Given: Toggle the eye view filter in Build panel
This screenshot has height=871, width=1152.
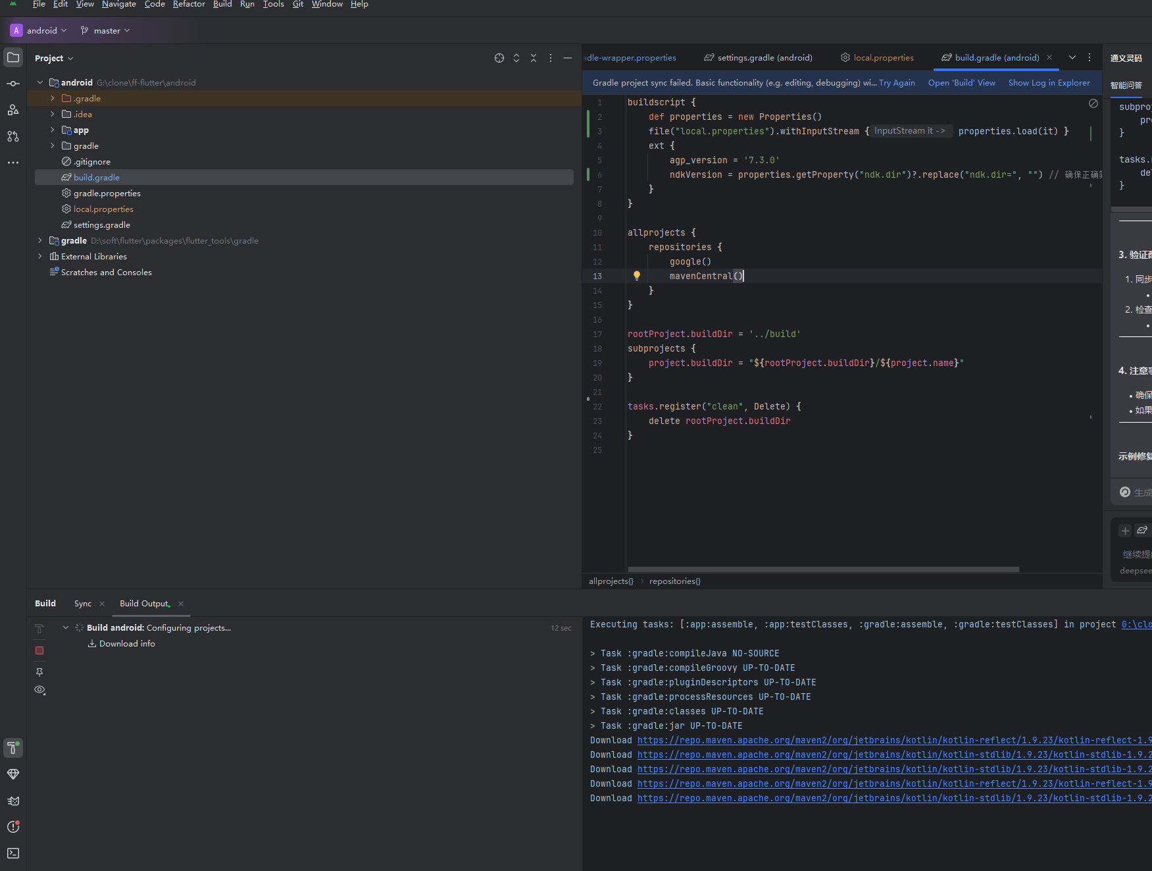Looking at the screenshot, I should click(x=39, y=690).
